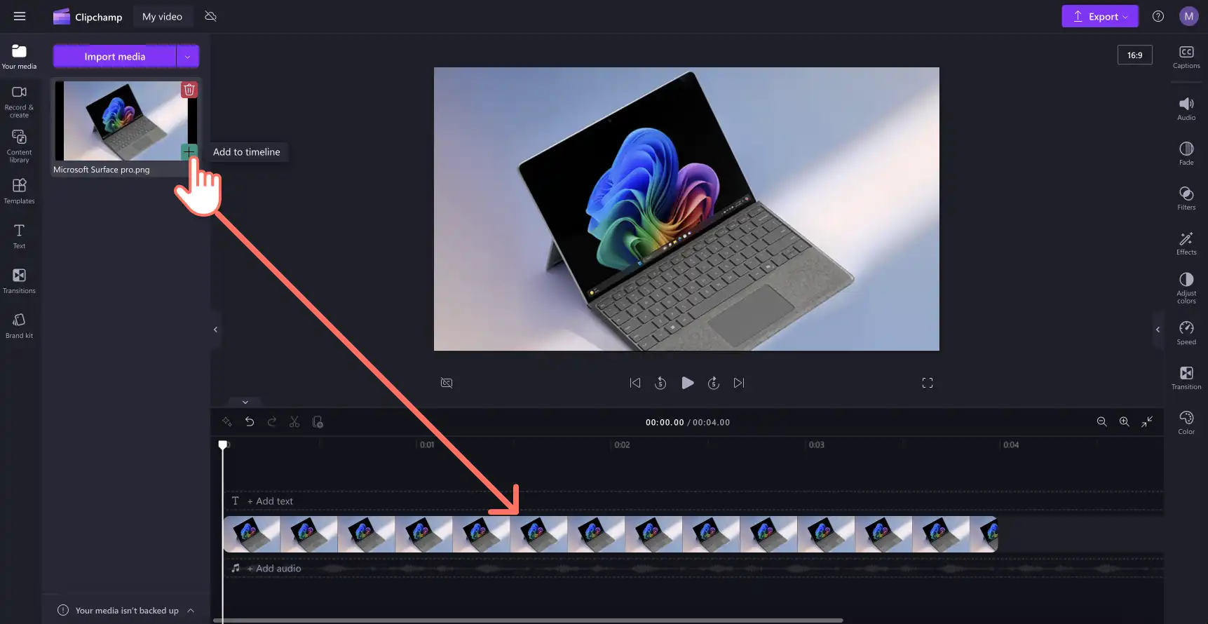Click the backup info circle icon

pyautogui.click(x=63, y=610)
